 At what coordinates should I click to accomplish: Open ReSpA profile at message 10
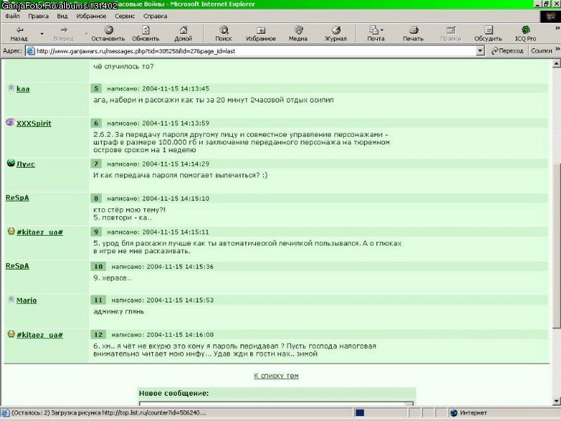click(17, 266)
